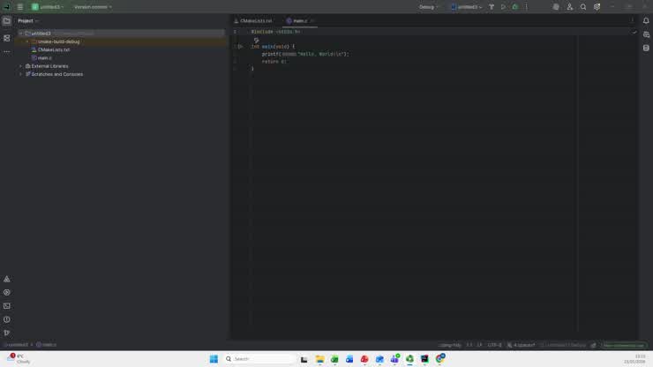
Task: Click main.c breadcrumb in navigation bar
Action: pos(46,345)
